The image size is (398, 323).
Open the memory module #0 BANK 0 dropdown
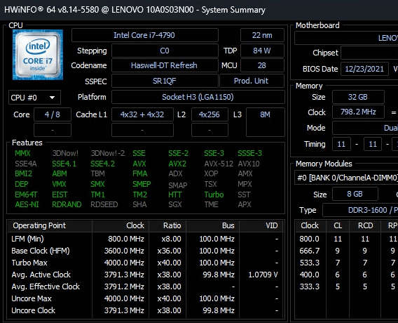click(x=346, y=177)
